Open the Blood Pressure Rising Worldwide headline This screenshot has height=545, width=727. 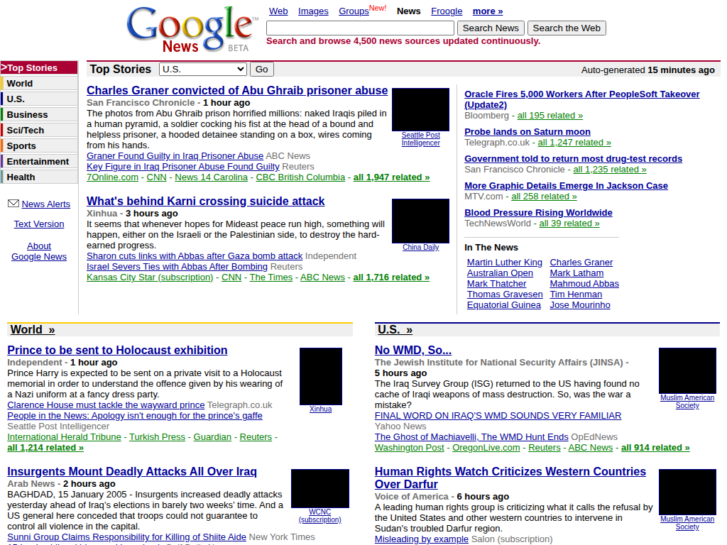pos(538,212)
